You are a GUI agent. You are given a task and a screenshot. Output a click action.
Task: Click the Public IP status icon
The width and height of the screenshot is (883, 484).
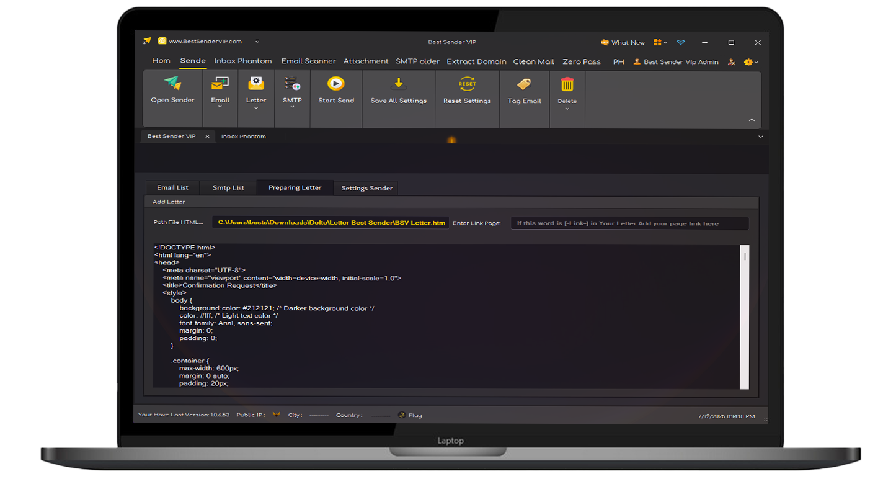pos(276,415)
